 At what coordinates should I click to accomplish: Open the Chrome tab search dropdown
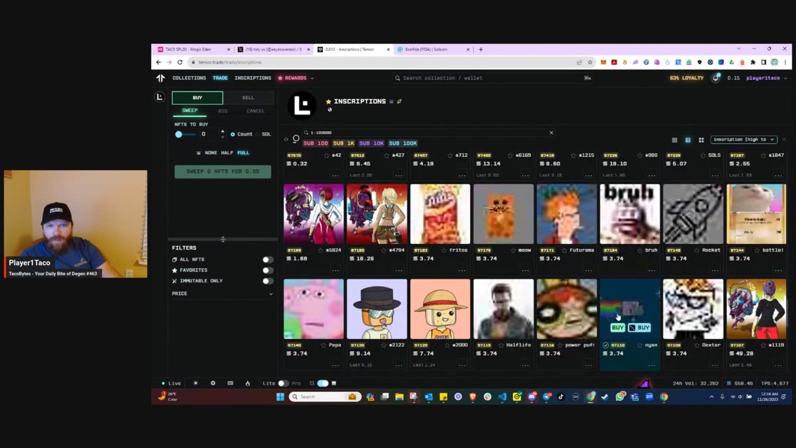pos(738,49)
